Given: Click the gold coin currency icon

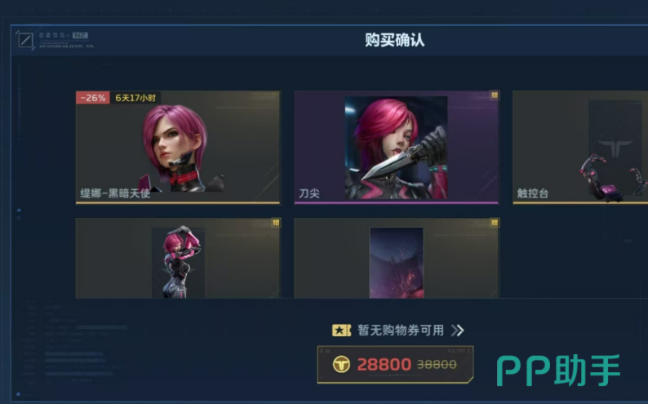Looking at the screenshot, I should [x=341, y=364].
